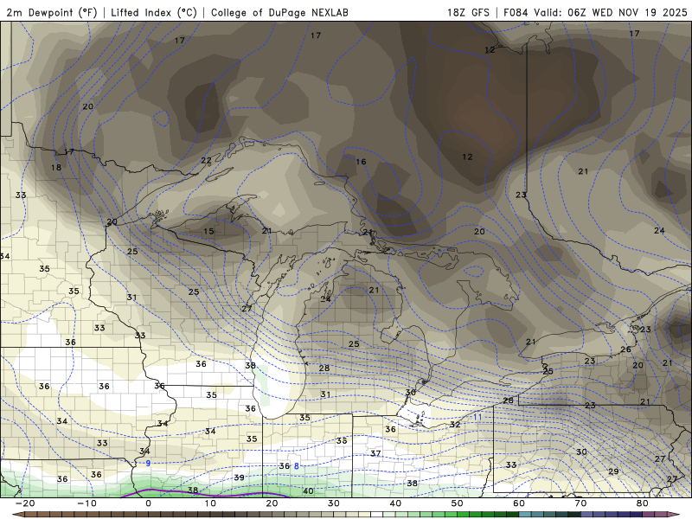
Task: Click the dewpoint value '15' on the map
Action: pyautogui.click(x=208, y=231)
